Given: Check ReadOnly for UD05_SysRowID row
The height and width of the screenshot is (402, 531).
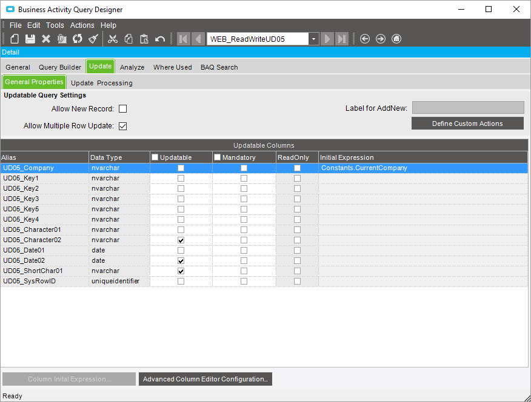Looking at the screenshot, I should [297, 282].
